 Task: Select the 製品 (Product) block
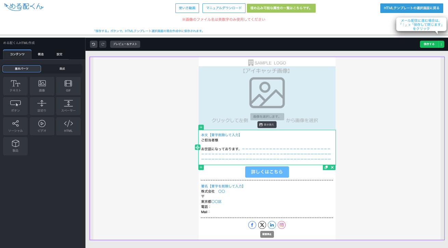(x=15, y=146)
